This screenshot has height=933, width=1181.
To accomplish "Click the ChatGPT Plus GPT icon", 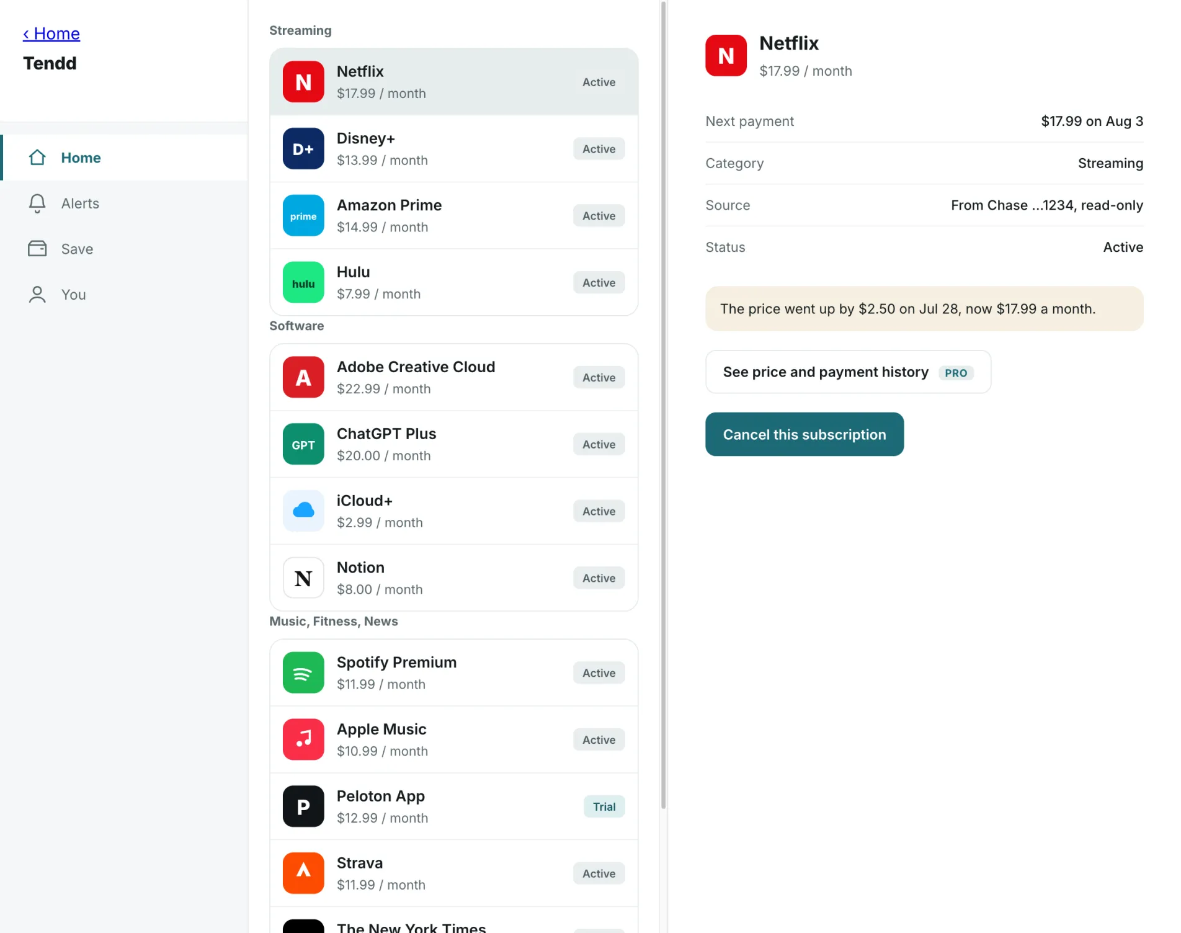I will pyautogui.click(x=303, y=444).
